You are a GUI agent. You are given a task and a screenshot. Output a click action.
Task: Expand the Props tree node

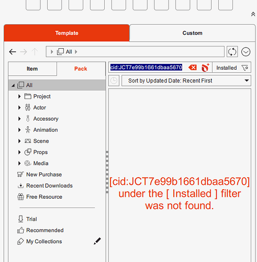pyautogui.click(x=19, y=152)
